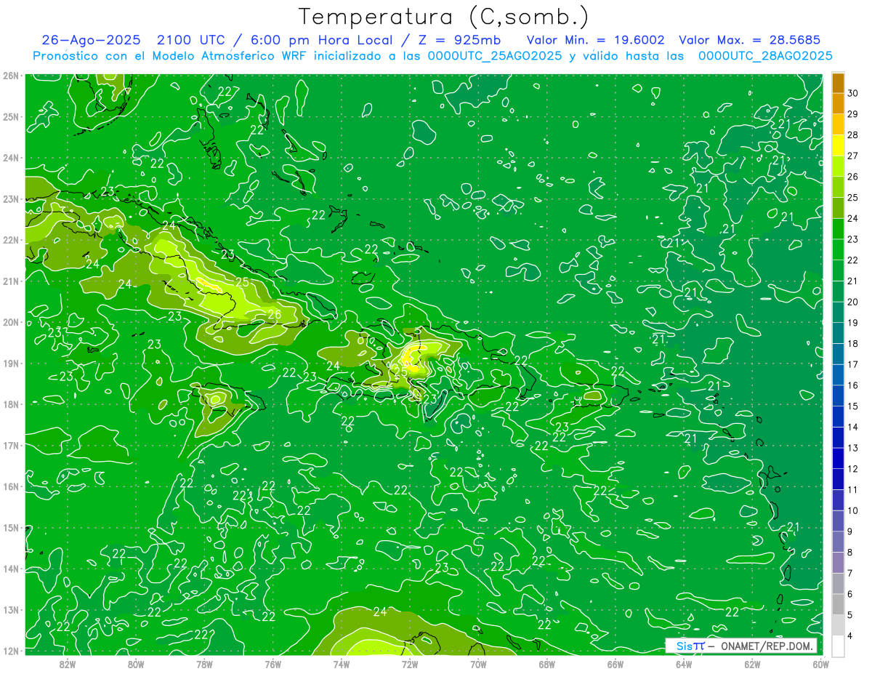Image resolution: width=872 pixels, height=674 pixels.
Task: Select initialization time "0000UTC_25AGO2025"
Action: click(495, 56)
